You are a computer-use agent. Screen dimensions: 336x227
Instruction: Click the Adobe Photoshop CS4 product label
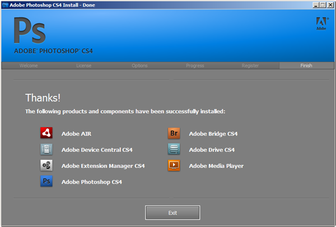click(91, 182)
